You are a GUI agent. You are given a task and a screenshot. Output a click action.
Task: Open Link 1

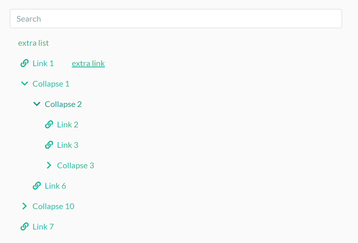[x=43, y=63]
